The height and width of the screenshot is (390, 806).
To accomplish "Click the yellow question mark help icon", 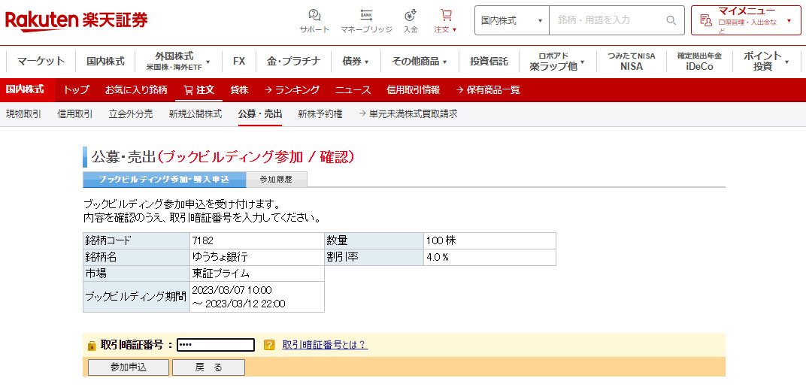I will pos(269,345).
